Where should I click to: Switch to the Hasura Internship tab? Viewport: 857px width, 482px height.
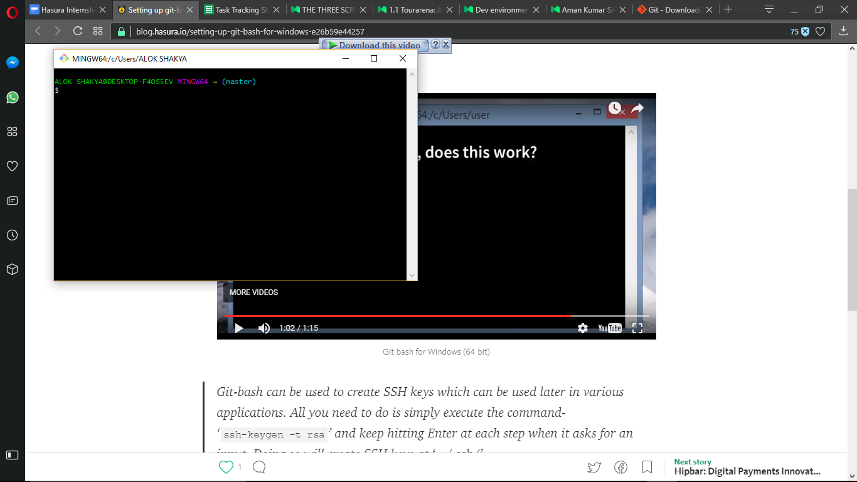[x=68, y=9]
